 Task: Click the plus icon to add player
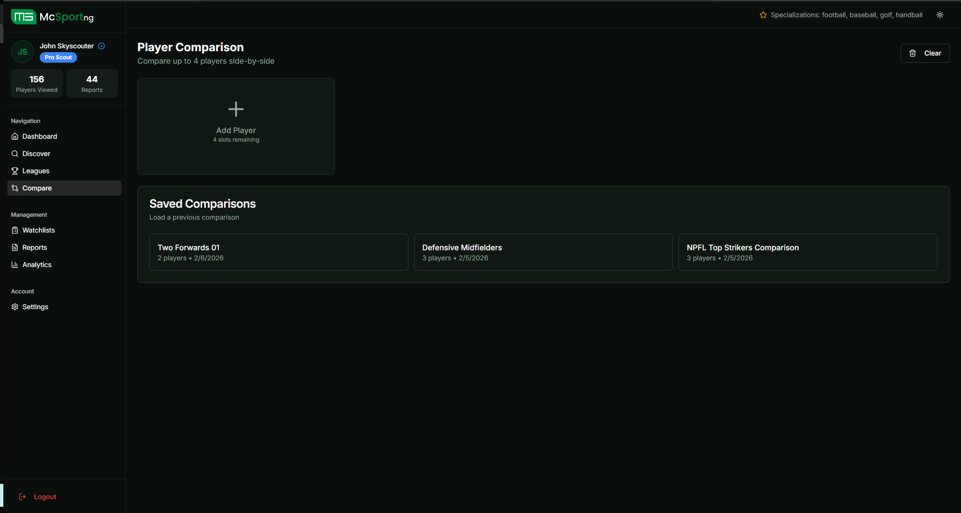[x=236, y=109]
